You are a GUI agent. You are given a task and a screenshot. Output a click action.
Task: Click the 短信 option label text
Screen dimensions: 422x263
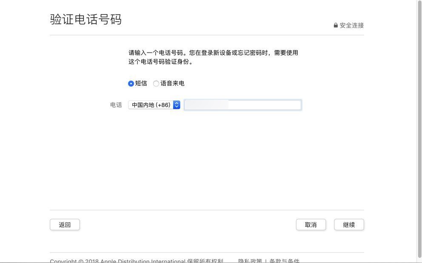[x=141, y=84]
